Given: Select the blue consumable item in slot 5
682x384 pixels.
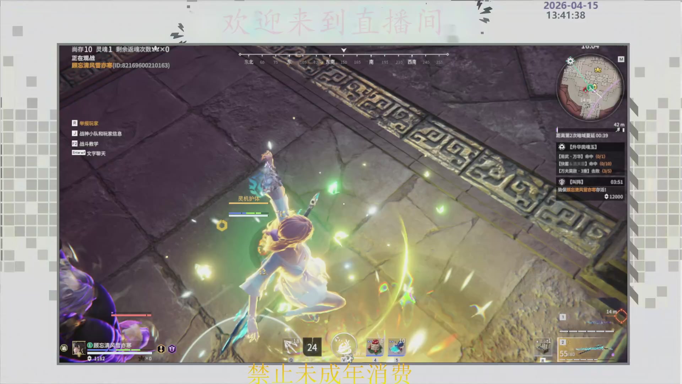Looking at the screenshot, I should (x=396, y=347).
